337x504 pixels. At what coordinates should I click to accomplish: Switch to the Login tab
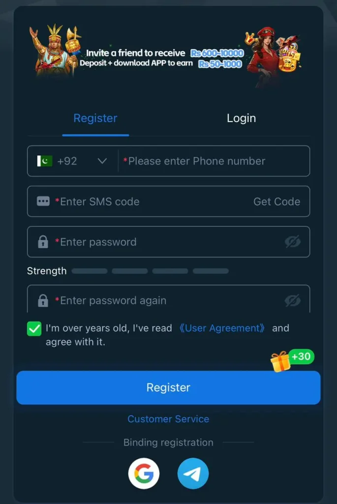241,118
